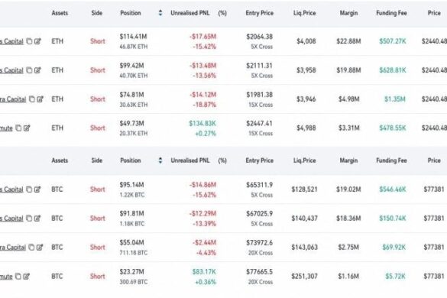Edit label on the $114.41M ETH row
Image resolution: width=447 pixels, height=298 pixels.
point(37,41)
